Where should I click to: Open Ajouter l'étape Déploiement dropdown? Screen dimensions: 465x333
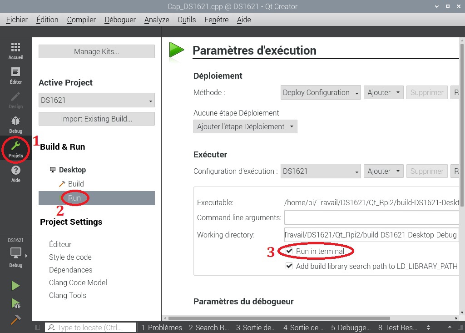(245, 126)
